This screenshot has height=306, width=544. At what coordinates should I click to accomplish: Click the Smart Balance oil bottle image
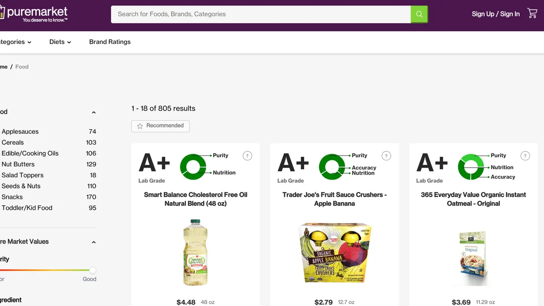tap(195, 253)
